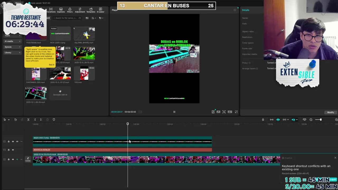This screenshot has width=338, height=190.
Task: Switch media grid view layout
Action: (x=87, y=18)
